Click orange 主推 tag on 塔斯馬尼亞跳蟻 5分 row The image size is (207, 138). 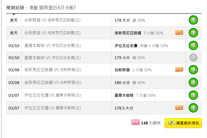click(179, 33)
